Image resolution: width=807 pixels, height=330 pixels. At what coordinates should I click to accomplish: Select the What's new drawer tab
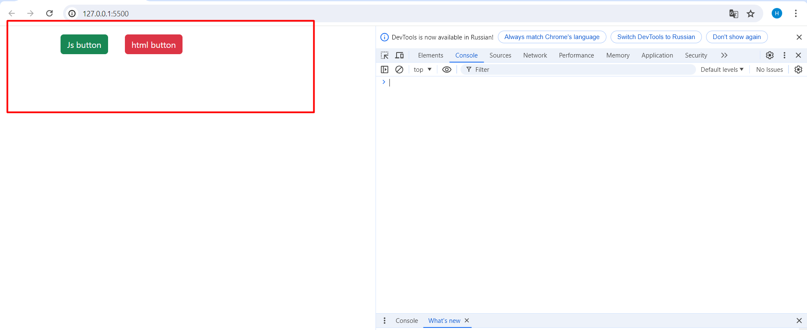(444, 321)
